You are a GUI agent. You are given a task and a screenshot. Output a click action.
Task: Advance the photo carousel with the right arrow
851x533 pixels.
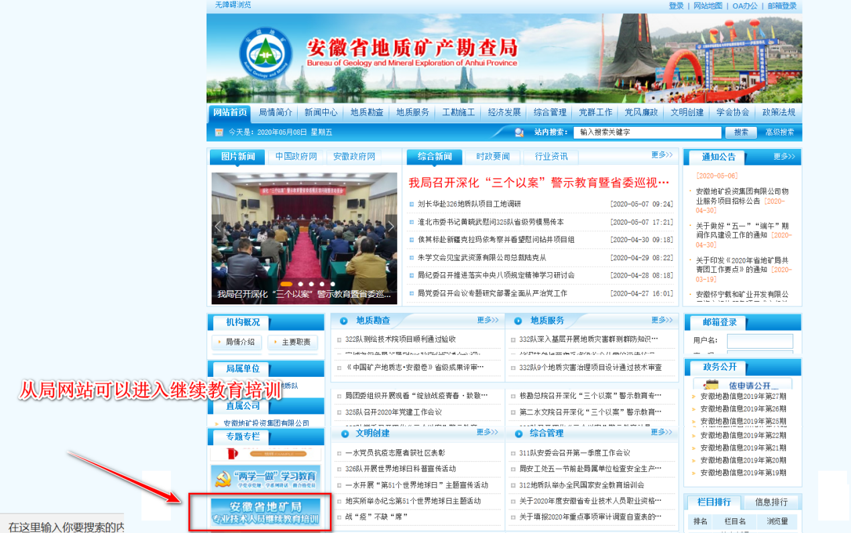tap(391, 227)
